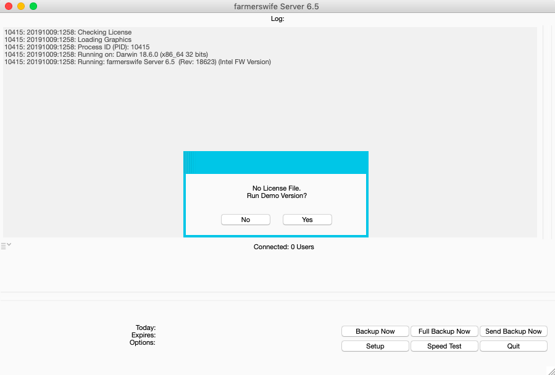Viewport: 555px width, 375px height.
Task: Click the cyan dialog title bar
Action: click(x=276, y=162)
